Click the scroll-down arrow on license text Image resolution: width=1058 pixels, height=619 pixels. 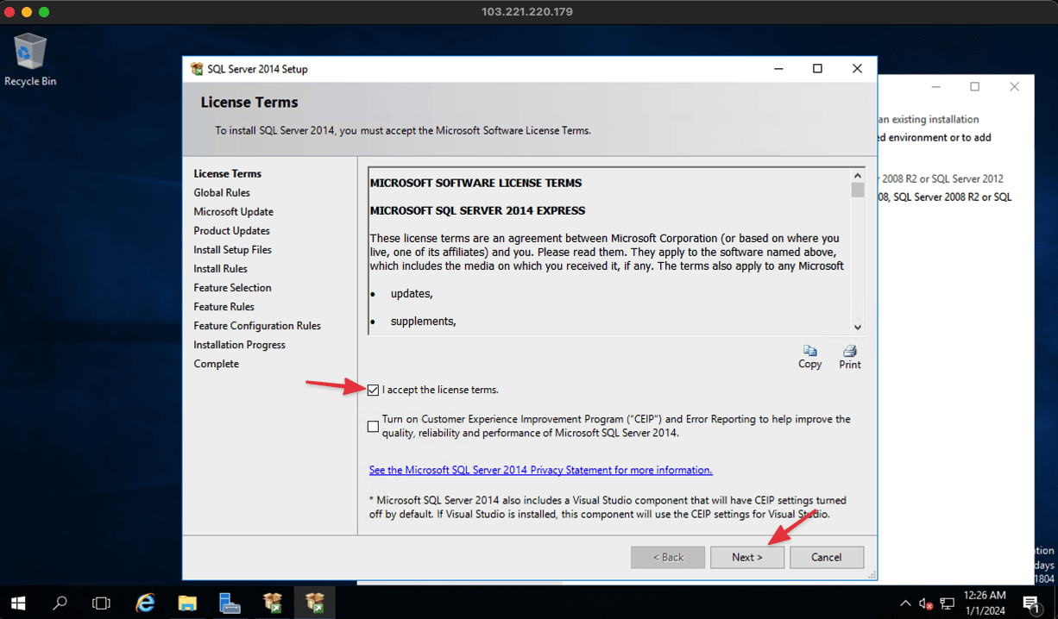tap(858, 326)
